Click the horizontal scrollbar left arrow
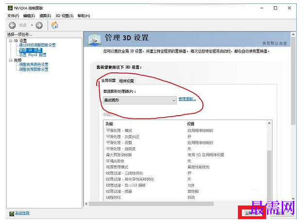This screenshot has height=223, width=304. (x=86, y=204)
